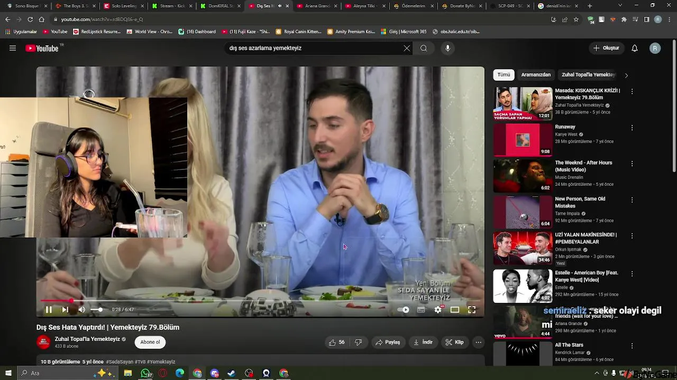Open the Estelle American Boy video title
The width and height of the screenshot is (677, 380).
587,276
